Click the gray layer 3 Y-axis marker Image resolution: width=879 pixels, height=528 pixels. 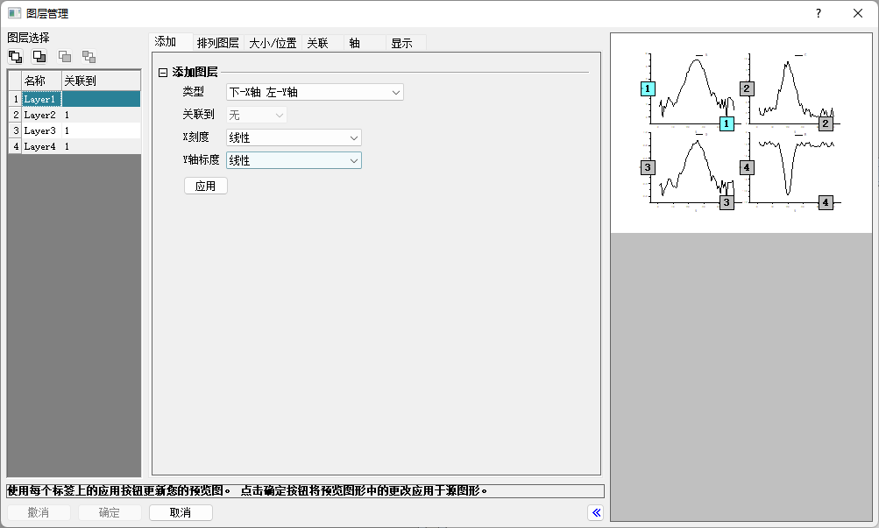coord(648,167)
